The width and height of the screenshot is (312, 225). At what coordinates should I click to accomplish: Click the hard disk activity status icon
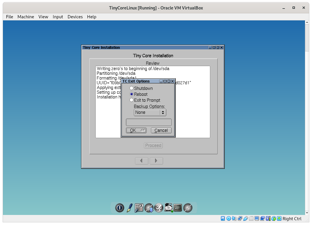[x=223, y=218]
